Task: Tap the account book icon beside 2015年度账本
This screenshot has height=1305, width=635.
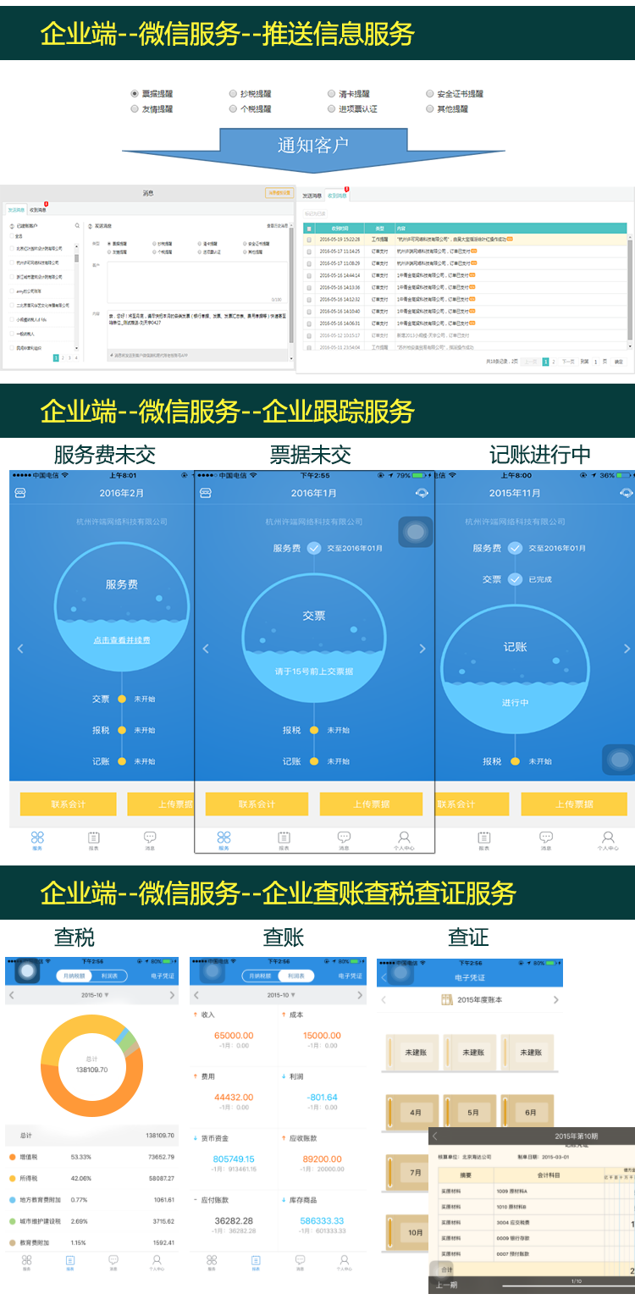Action: [x=446, y=1000]
